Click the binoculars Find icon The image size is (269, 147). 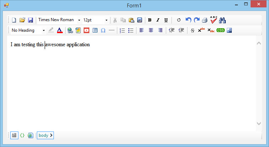(x=223, y=20)
